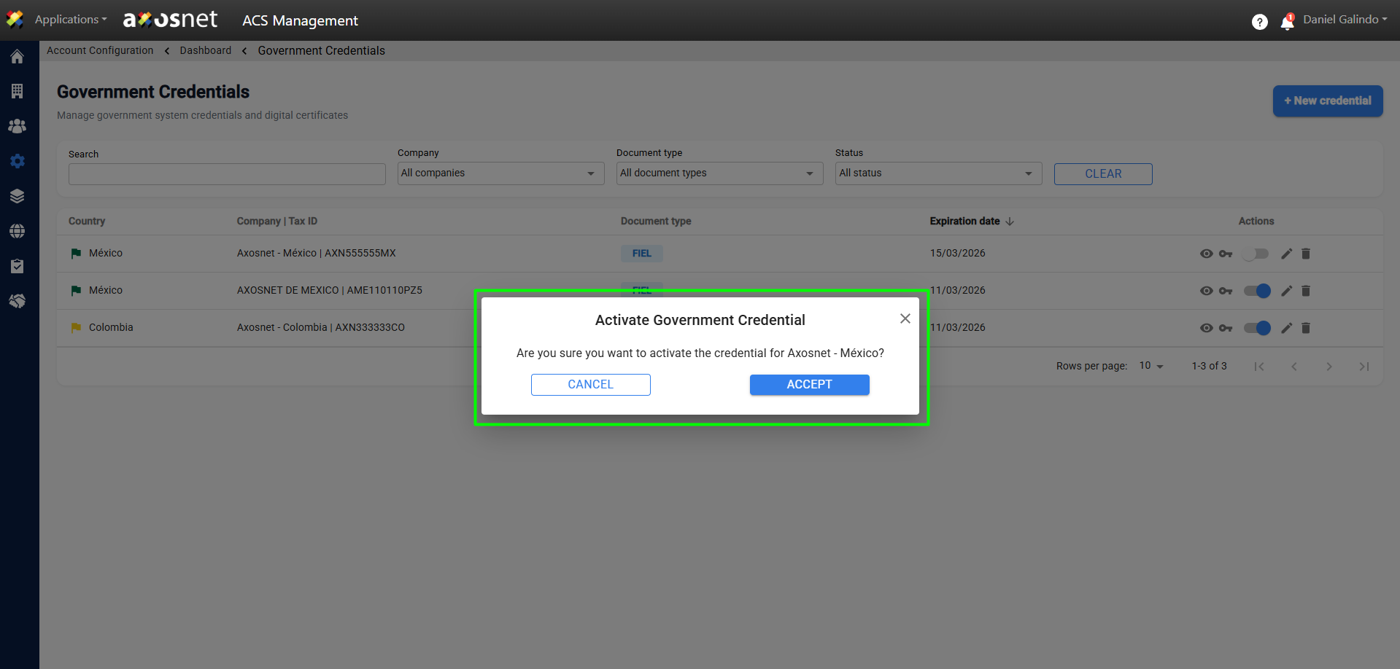Image resolution: width=1400 pixels, height=669 pixels.
Task: Close the Activate Government Credential dialog
Action: [x=905, y=318]
